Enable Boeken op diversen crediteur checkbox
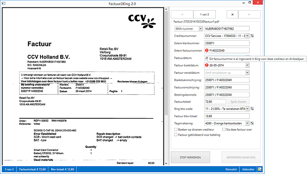The width and height of the screenshot is (307, 174). (176, 129)
